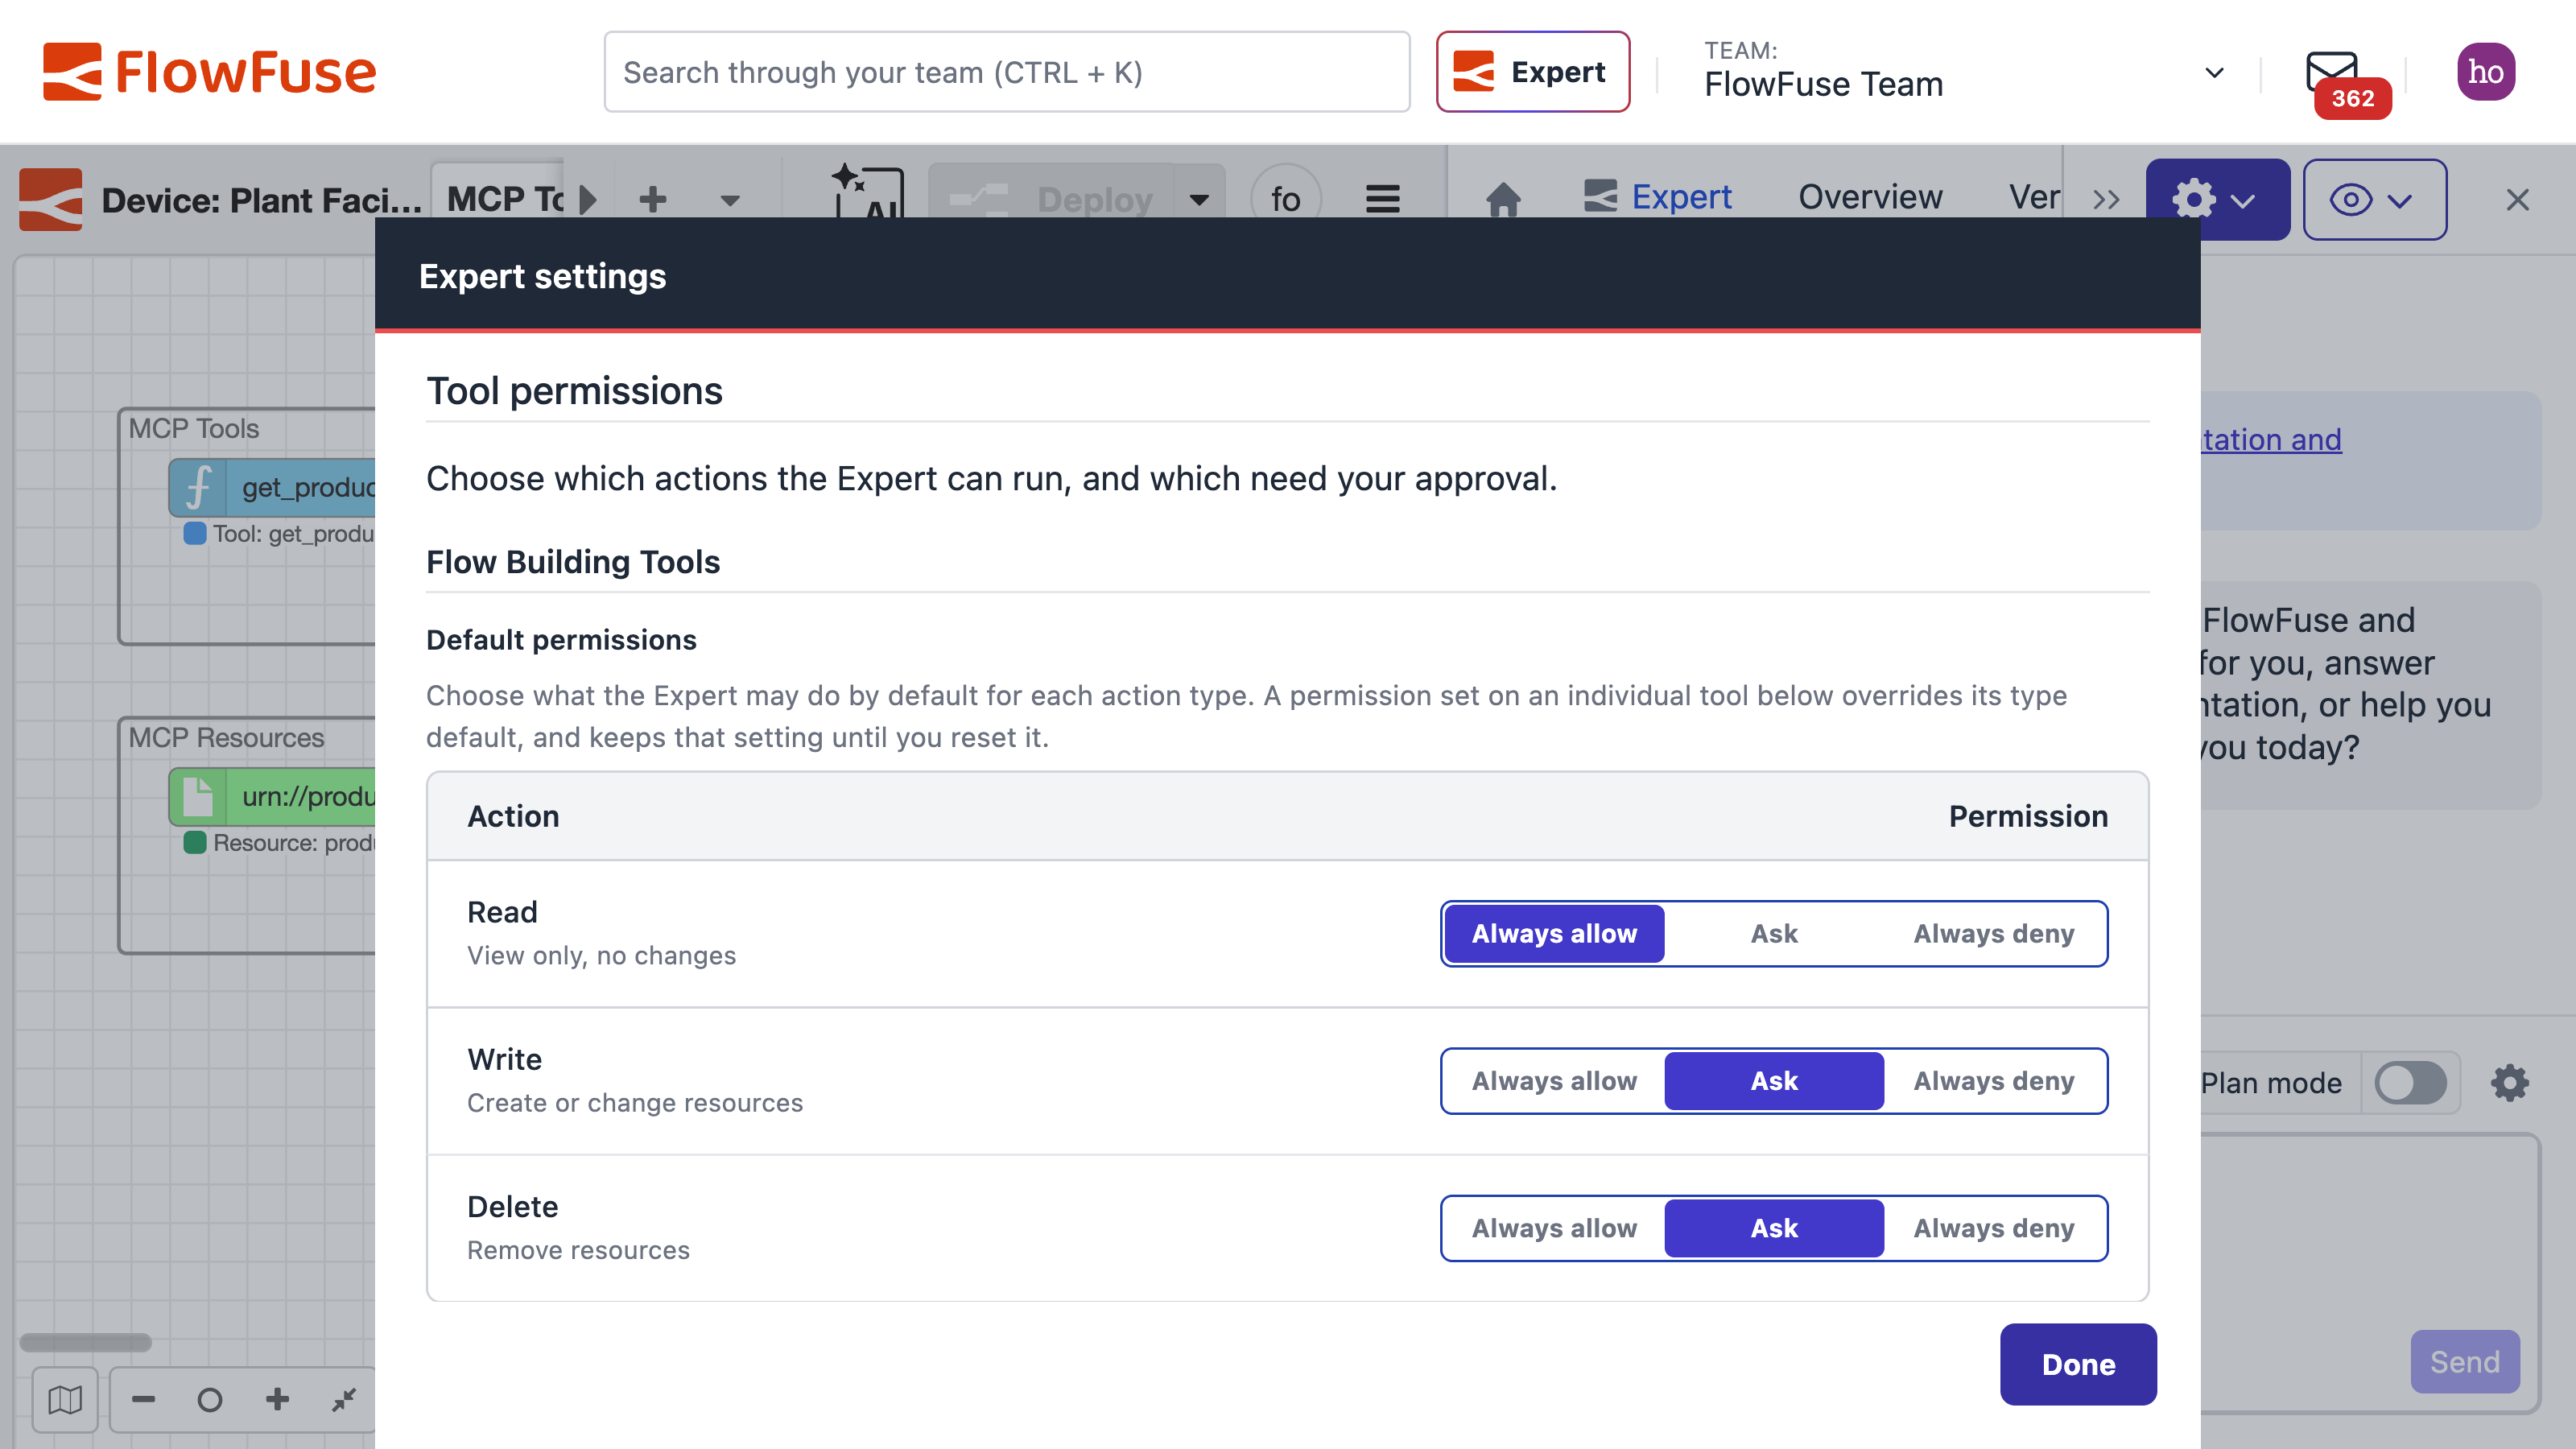Set Read permission to Always allow
Image resolution: width=2576 pixels, height=1449 pixels.
pos(1554,933)
